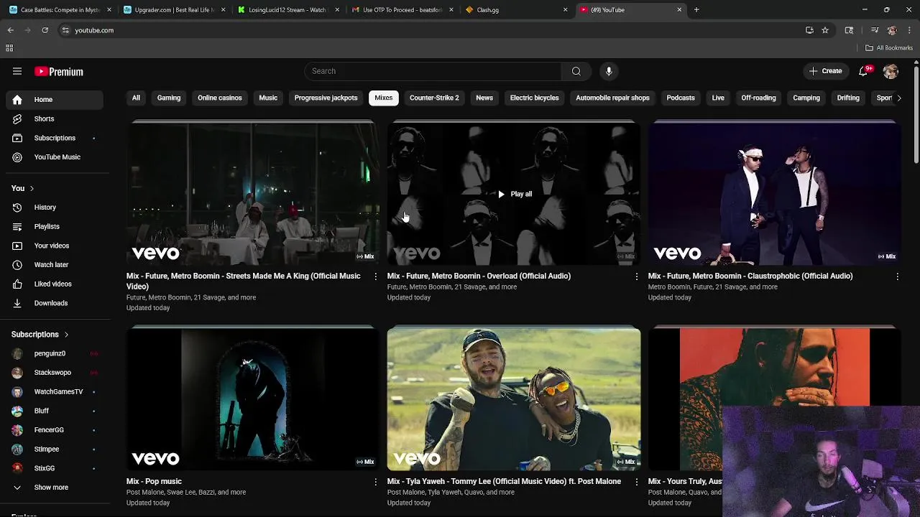The height and width of the screenshot is (517, 920).
Task: Select the All filter chip
Action: point(136,98)
